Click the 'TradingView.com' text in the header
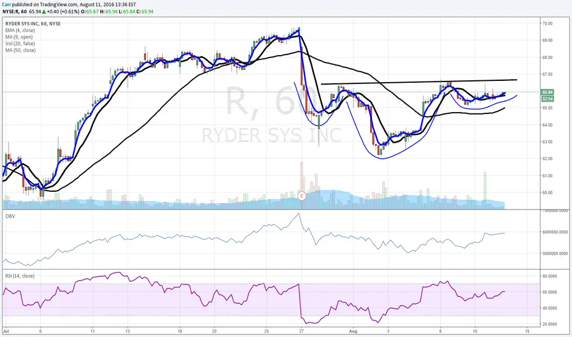Viewport: 572px width, 337px height. click(59, 5)
